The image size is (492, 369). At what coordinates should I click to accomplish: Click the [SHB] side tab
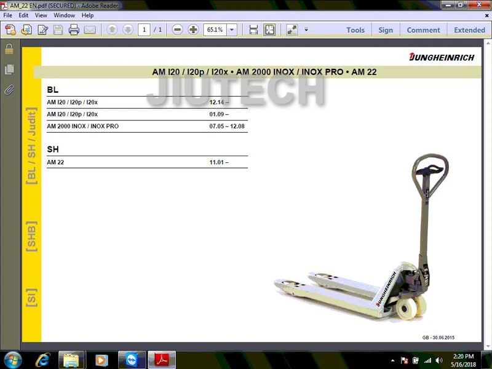click(31, 237)
